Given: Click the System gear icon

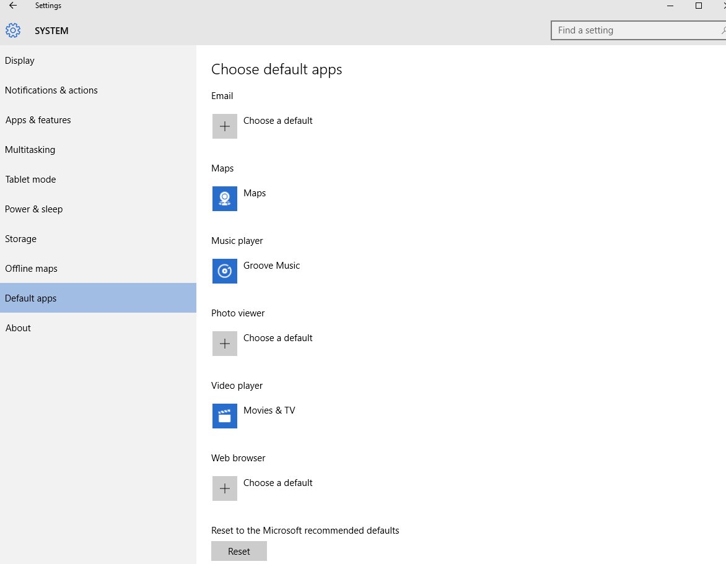Looking at the screenshot, I should 13,30.
